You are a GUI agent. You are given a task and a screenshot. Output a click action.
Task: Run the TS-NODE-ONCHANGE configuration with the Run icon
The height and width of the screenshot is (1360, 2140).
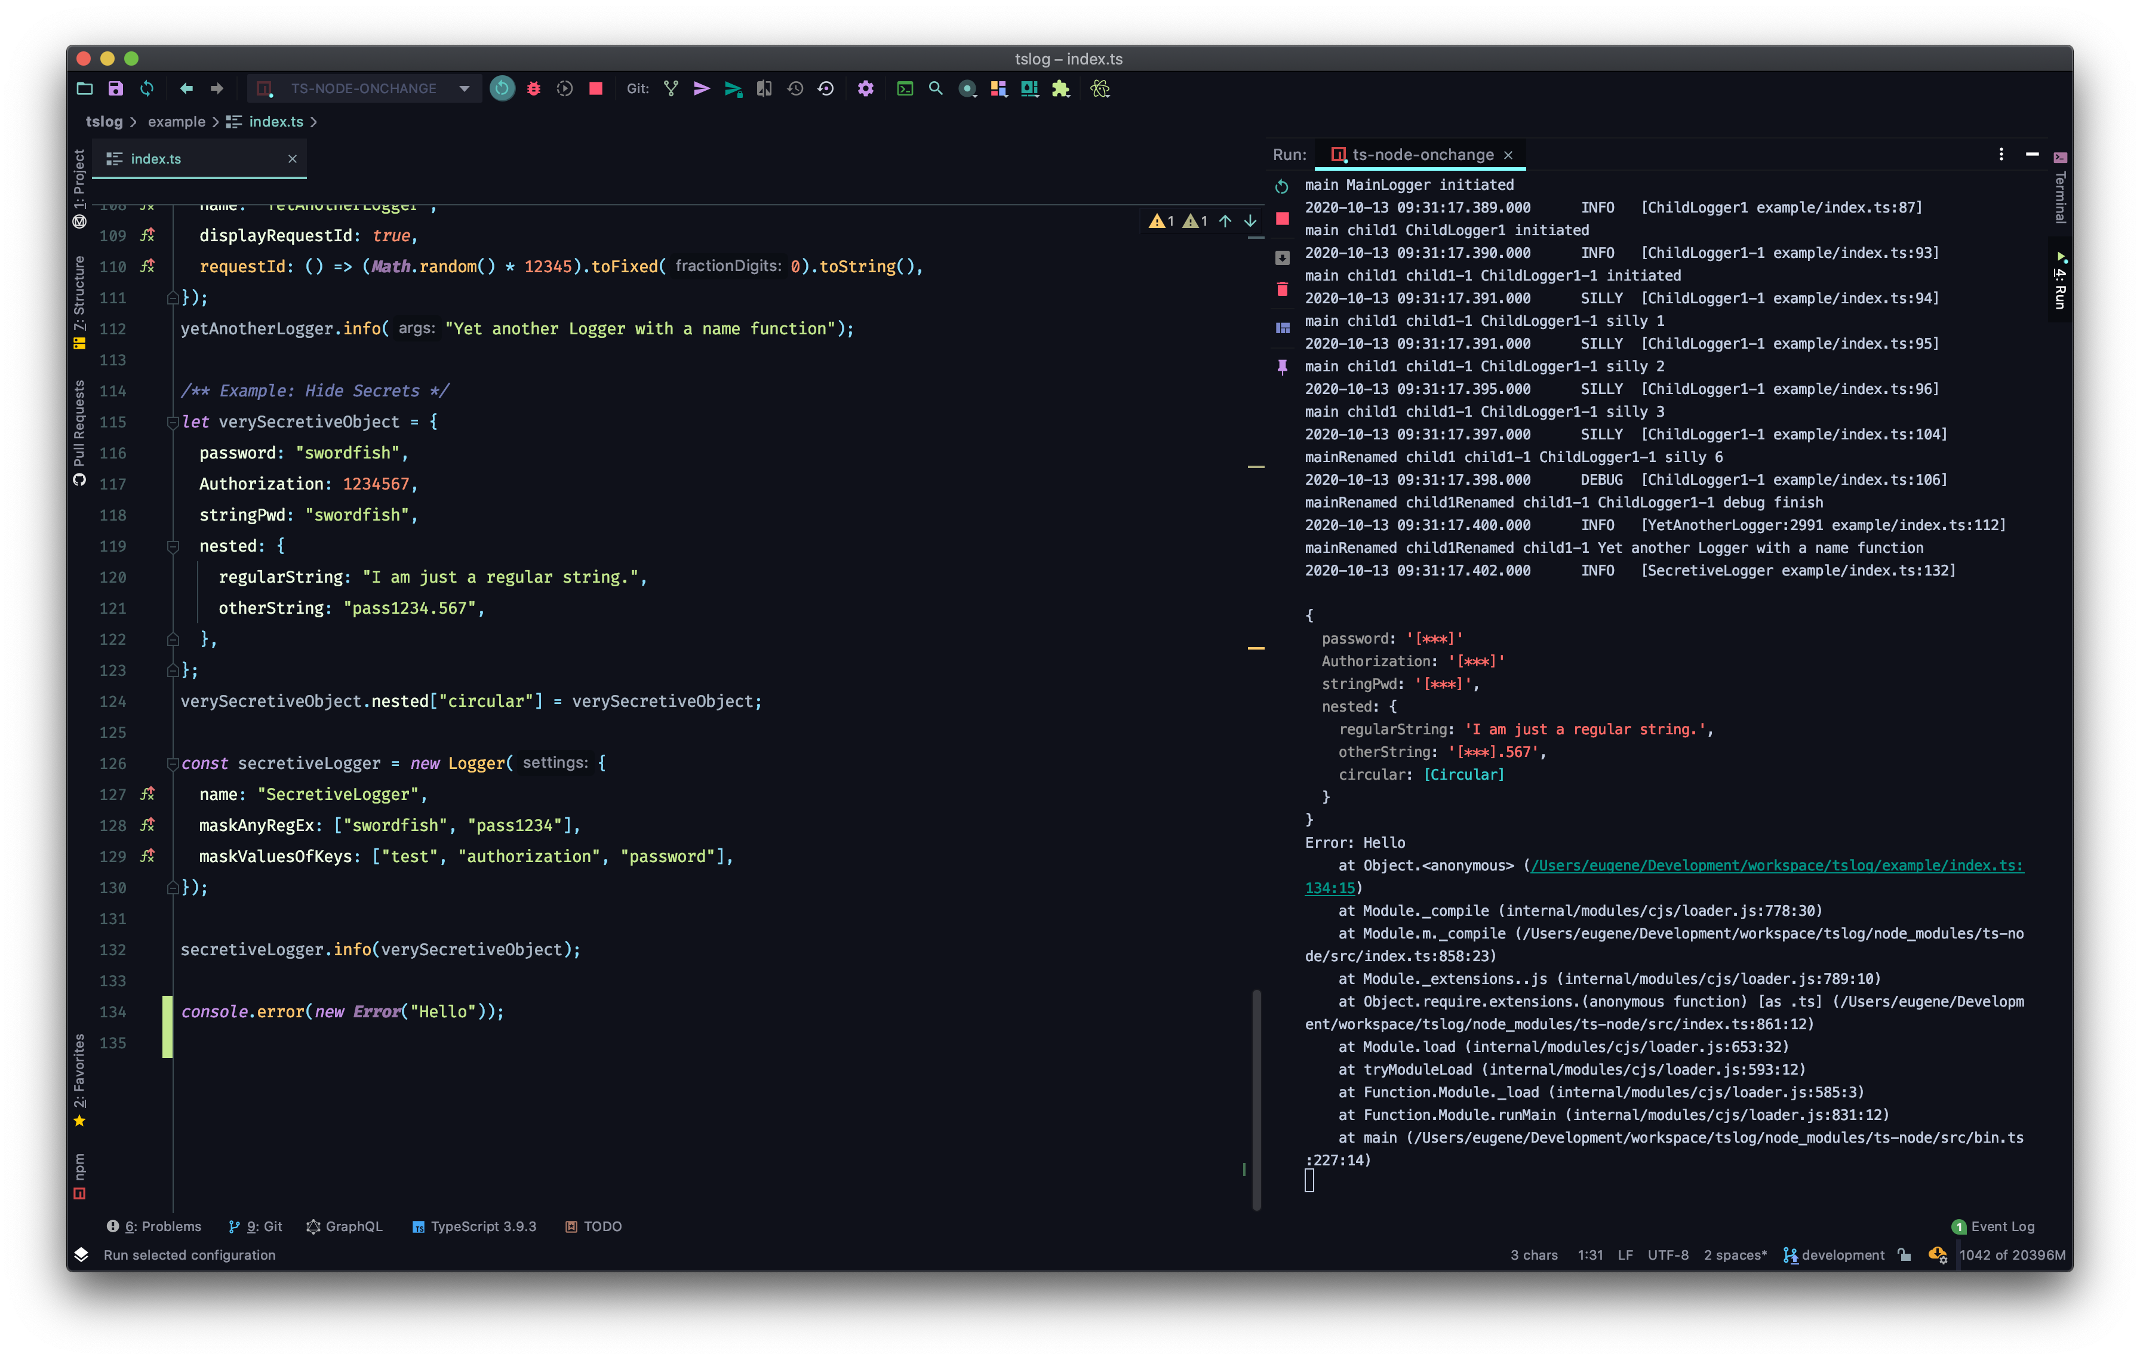tap(502, 89)
